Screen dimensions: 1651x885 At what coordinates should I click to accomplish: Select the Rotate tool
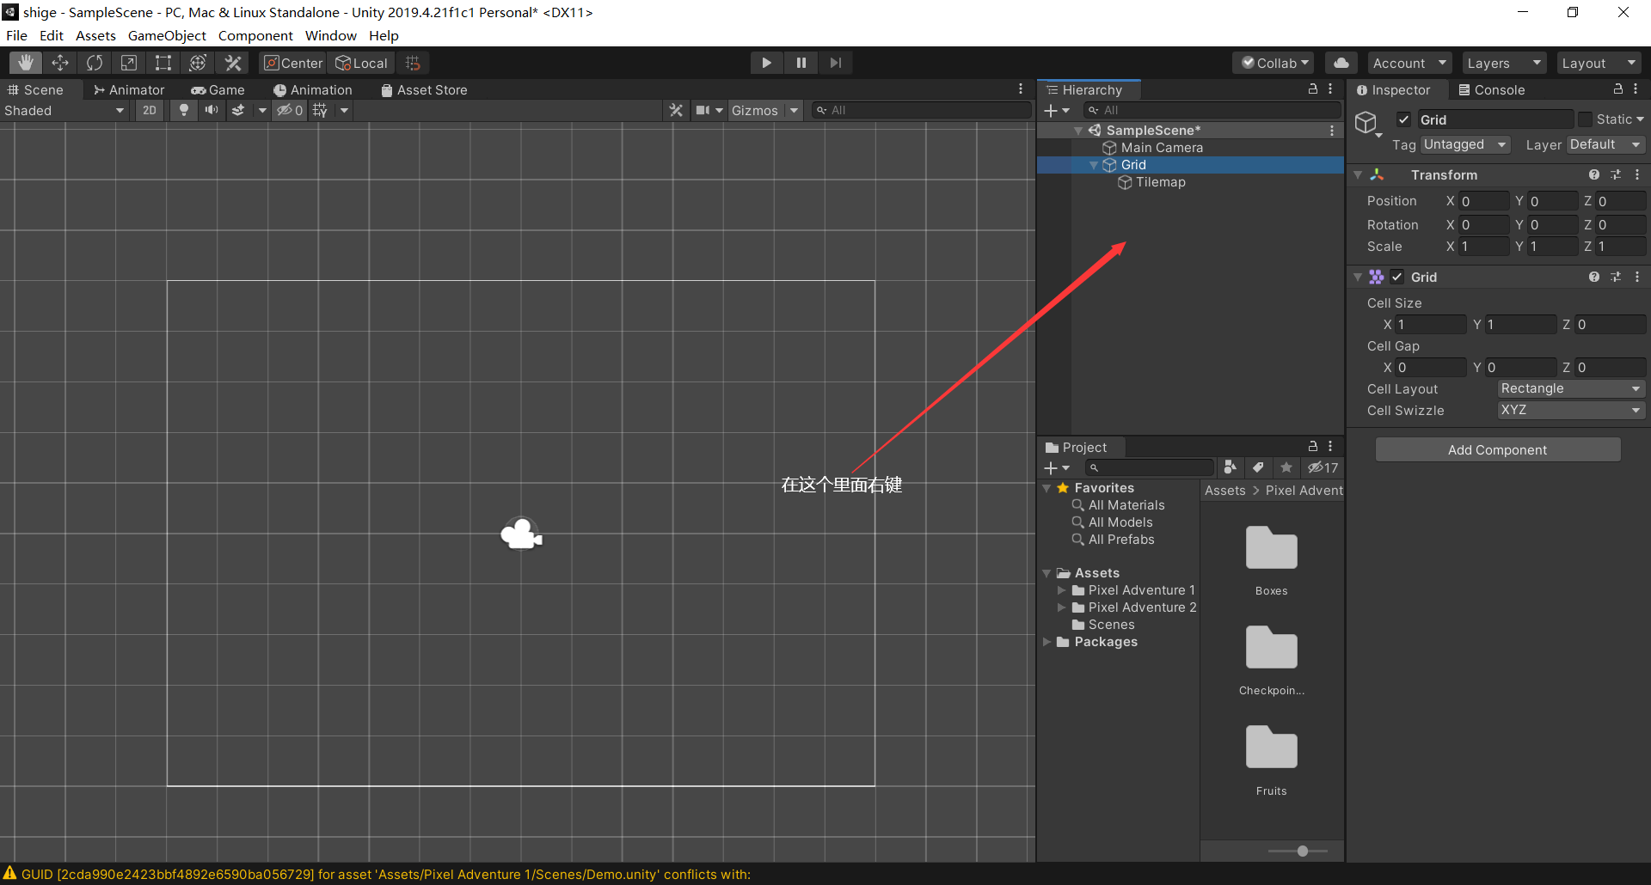(x=95, y=63)
